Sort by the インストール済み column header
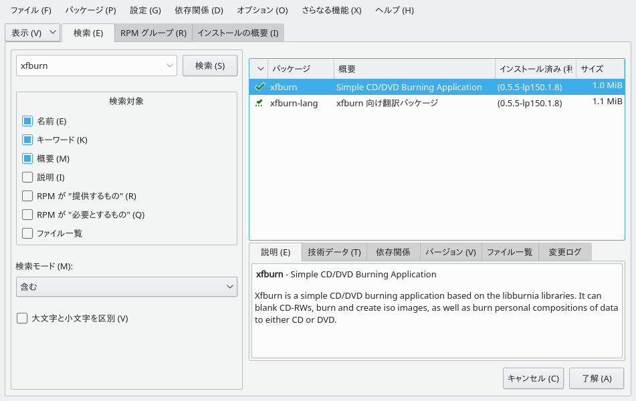The image size is (636, 401). 536,69
